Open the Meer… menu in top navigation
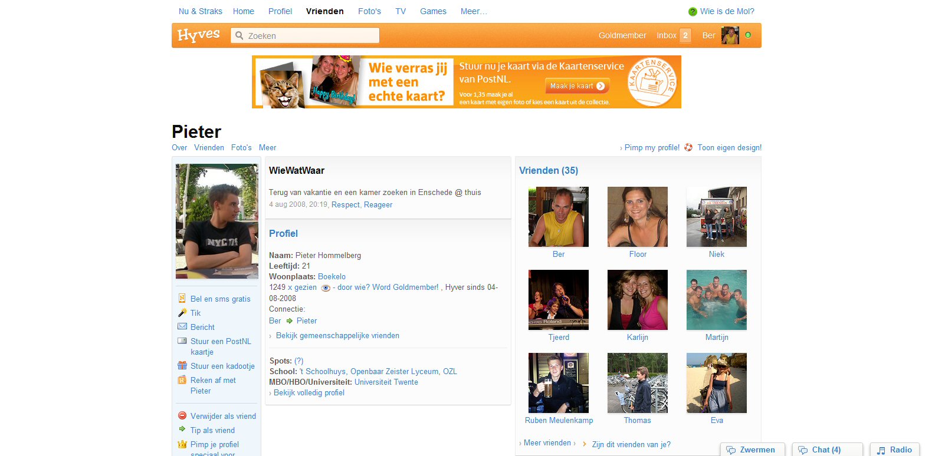The width and height of the screenshot is (932, 456). [x=474, y=11]
